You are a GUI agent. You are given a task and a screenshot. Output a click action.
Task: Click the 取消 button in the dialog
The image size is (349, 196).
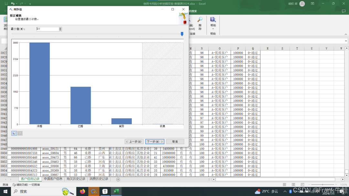click(x=175, y=142)
